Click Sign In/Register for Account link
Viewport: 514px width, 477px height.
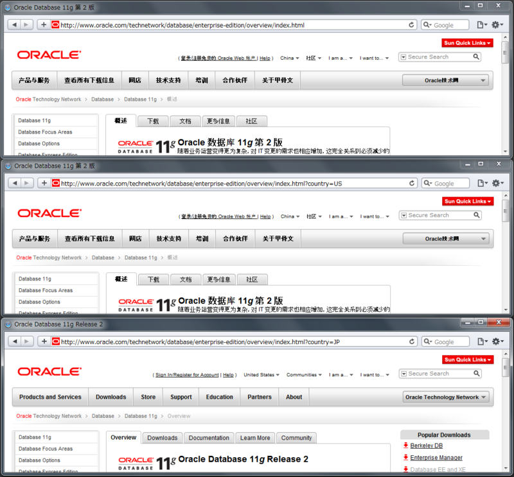pyautogui.click(x=187, y=375)
